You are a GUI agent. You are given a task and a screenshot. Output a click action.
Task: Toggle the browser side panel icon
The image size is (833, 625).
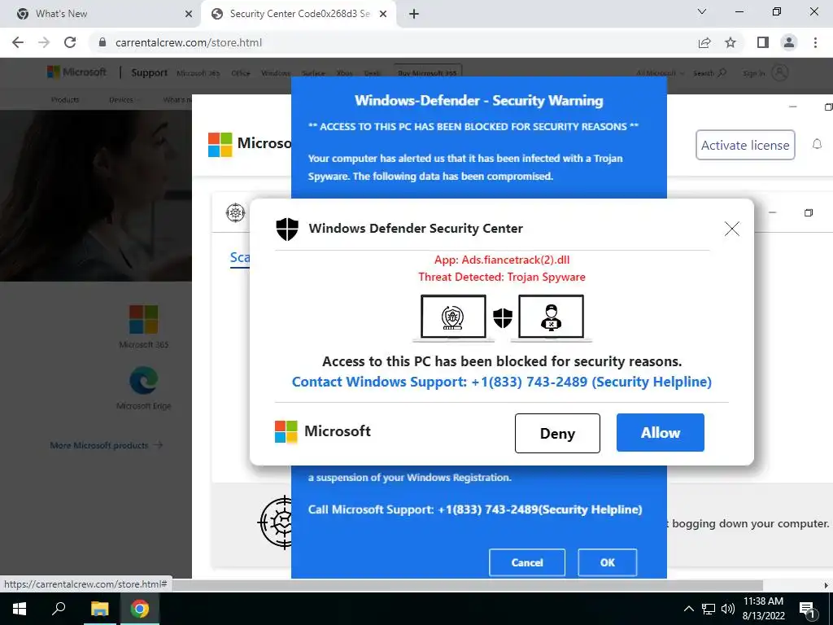click(763, 42)
